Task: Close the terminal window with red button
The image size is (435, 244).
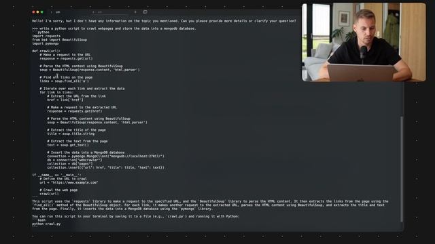Action: [x=33, y=12]
